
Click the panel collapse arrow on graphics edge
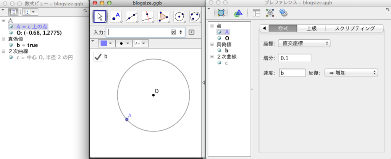click(x=204, y=83)
